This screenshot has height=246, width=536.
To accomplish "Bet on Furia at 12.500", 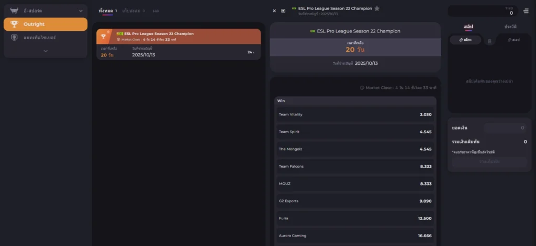I will tap(355, 218).
